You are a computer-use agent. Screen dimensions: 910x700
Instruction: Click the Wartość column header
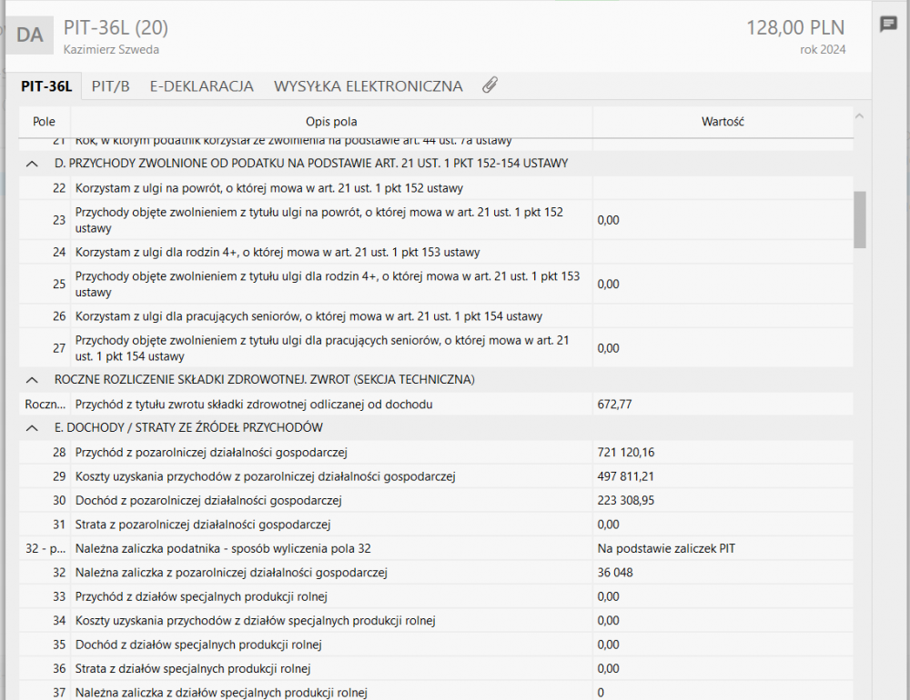[723, 122]
